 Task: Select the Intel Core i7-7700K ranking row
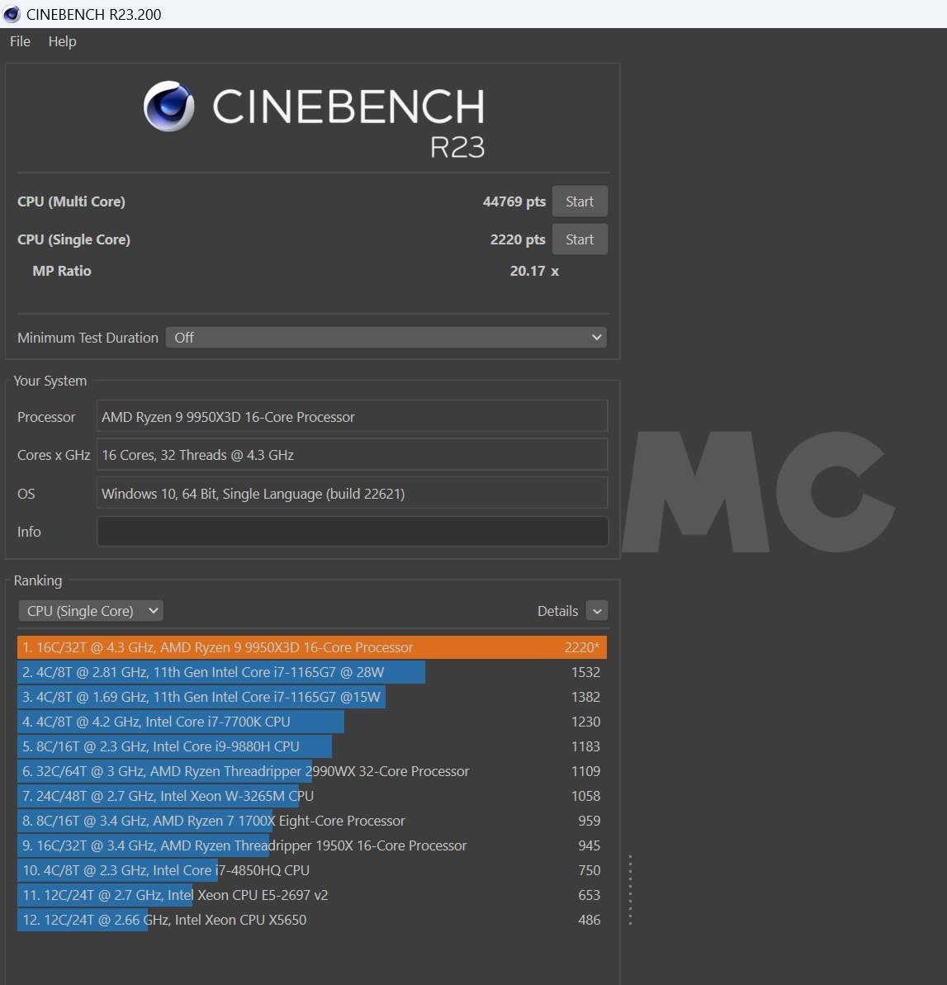pos(311,722)
